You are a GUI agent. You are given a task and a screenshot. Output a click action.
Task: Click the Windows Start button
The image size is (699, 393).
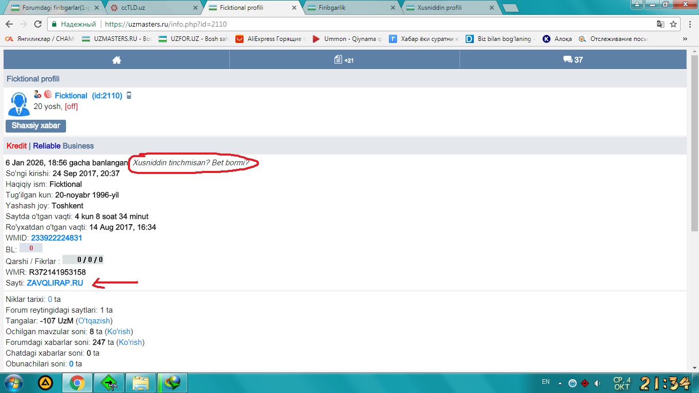point(14,382)
